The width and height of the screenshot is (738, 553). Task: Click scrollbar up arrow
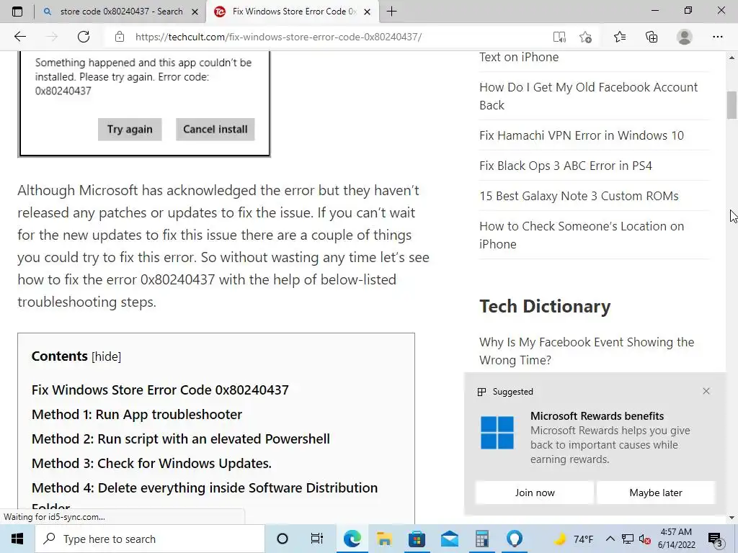(732, 58)
